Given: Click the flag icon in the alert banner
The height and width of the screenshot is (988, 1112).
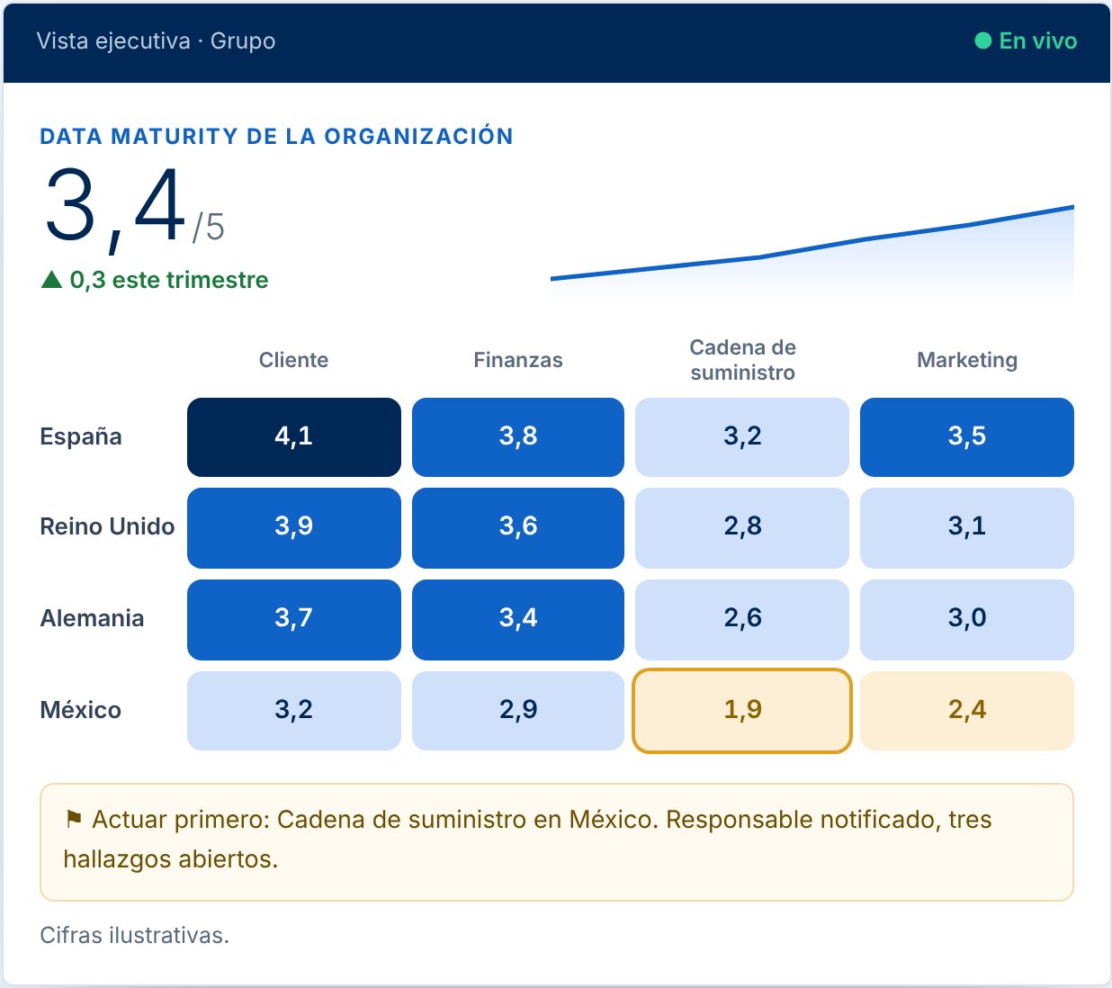Looking at the screenshot, I should [74, 819].
